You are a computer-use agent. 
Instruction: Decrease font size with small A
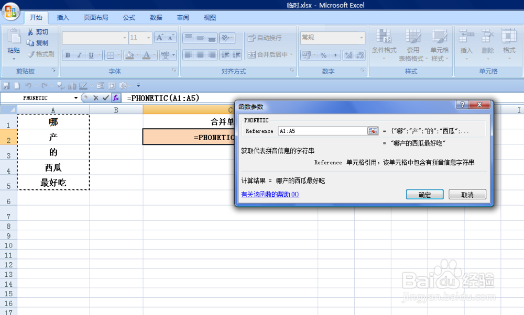171,37
